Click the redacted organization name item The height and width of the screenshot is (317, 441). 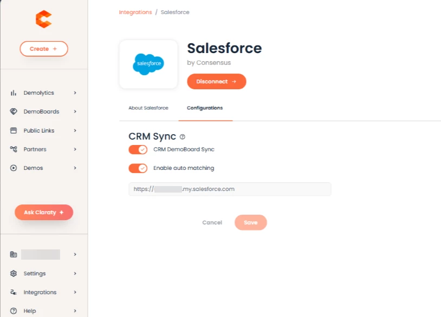(41, 254)
